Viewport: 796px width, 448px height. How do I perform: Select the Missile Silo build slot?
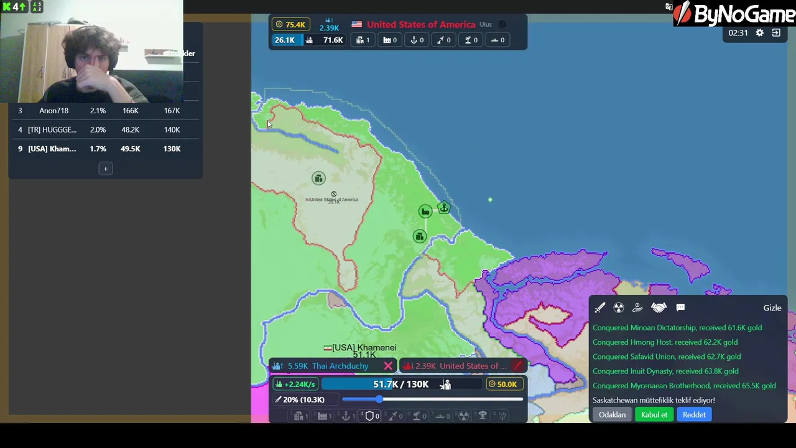pyautogui.click(x=394, y=416)
